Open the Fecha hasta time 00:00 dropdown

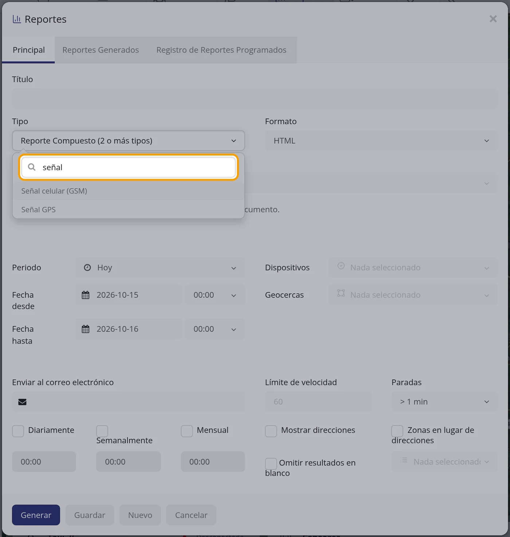215,329
